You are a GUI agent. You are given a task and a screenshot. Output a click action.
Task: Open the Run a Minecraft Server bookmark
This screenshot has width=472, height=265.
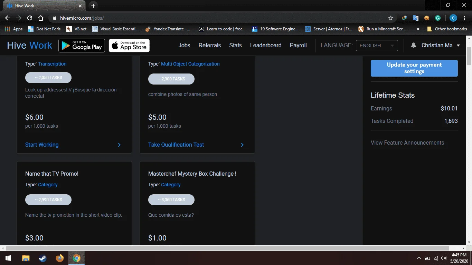click(x=382, y=29)
